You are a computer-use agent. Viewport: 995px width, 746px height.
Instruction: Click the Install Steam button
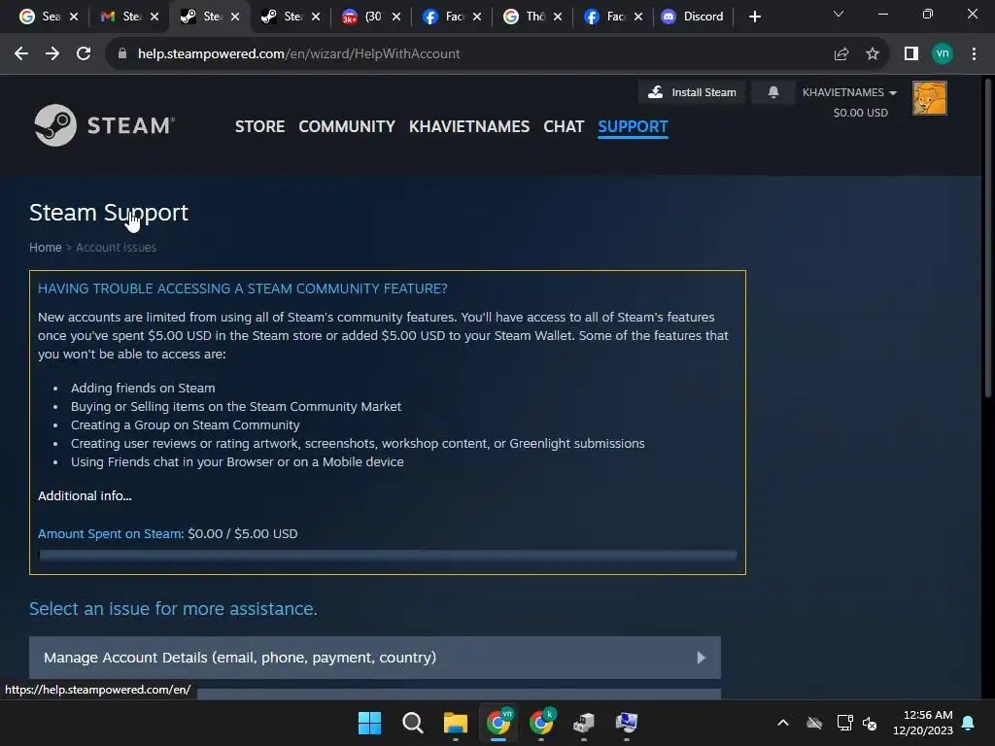tap(692, 92)
